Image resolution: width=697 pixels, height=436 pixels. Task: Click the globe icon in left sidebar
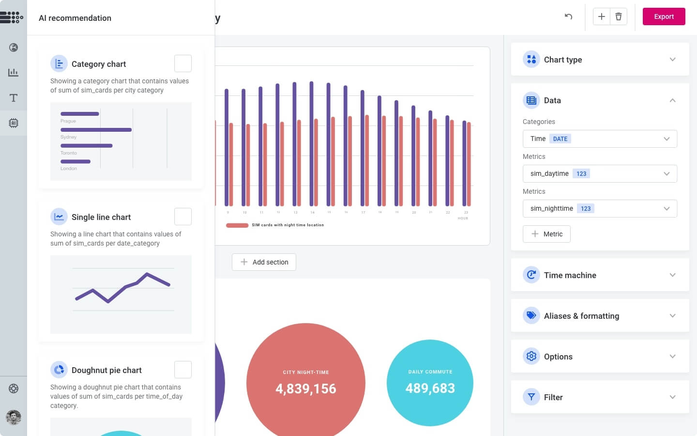click(x=14, y=47)
